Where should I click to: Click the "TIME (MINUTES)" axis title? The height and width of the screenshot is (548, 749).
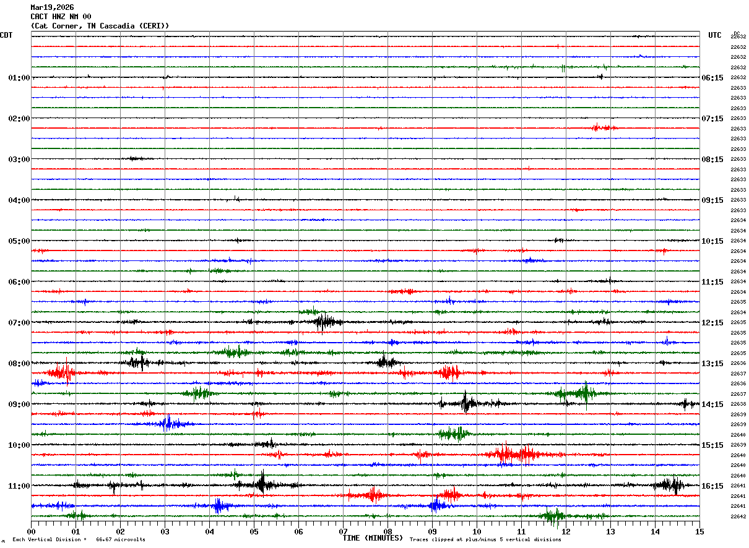[x=373, y=538]
